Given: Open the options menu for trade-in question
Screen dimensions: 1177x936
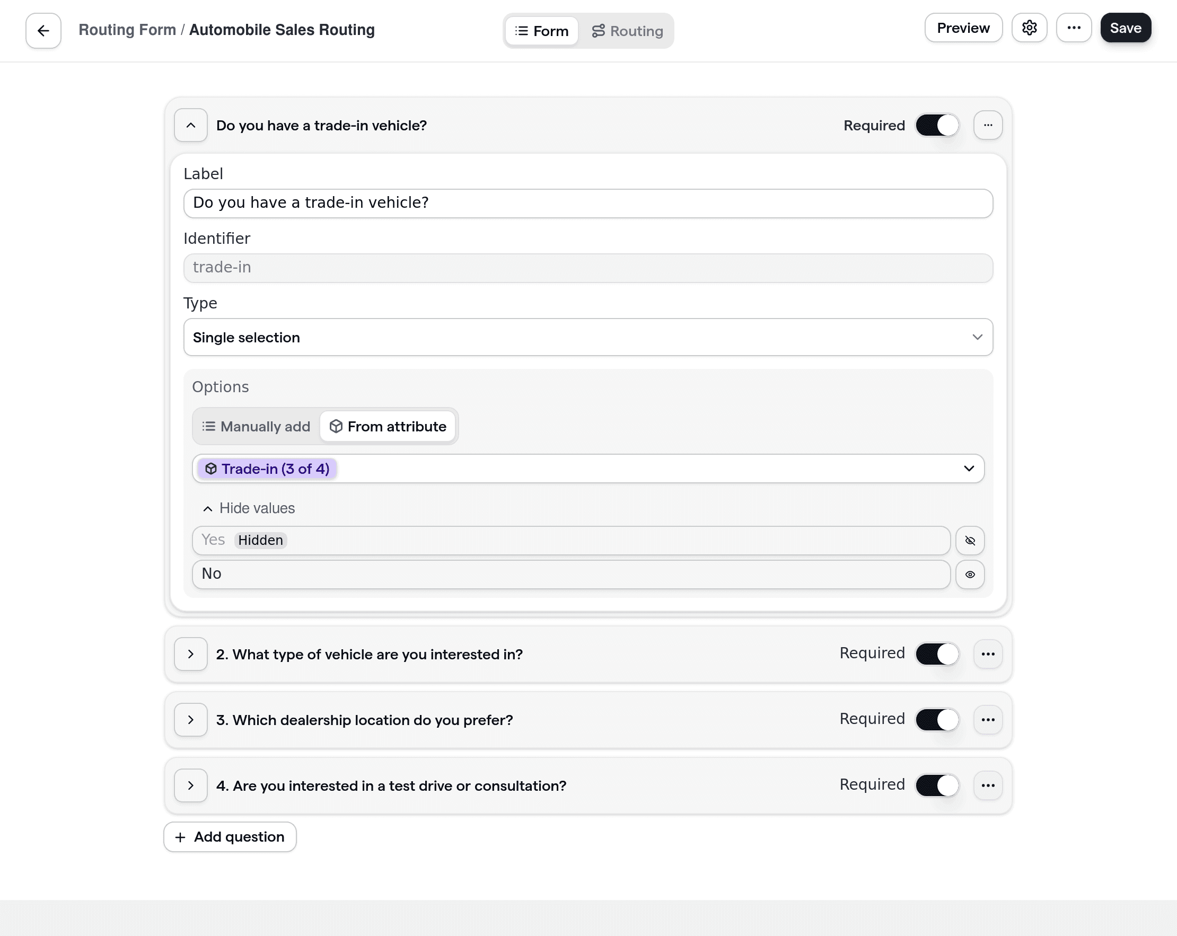Looking at the screenshot, I should click(988, 125).
